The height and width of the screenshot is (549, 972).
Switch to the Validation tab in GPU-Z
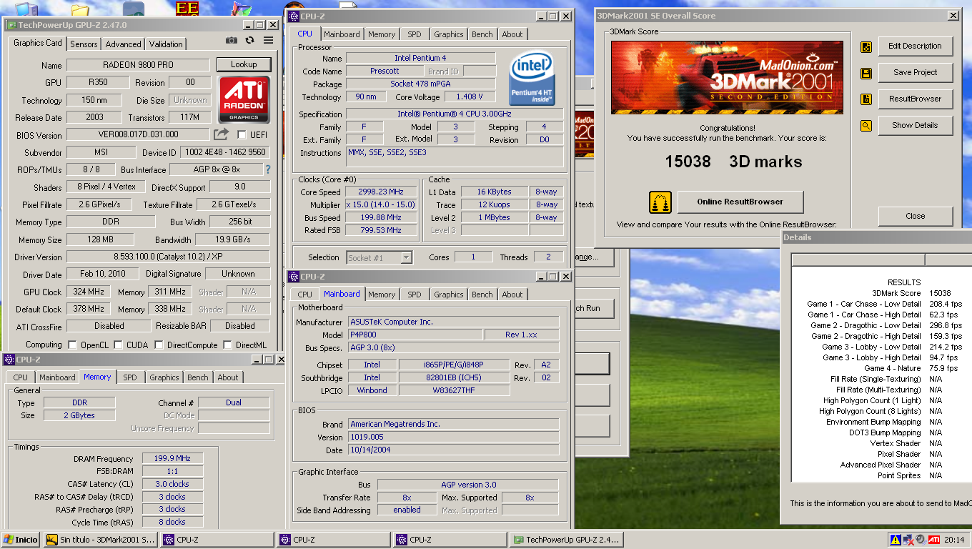tap(166, 44)
